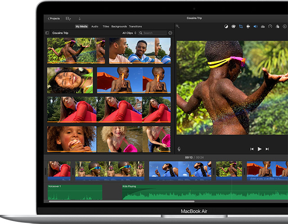Select the two smiling men clip thumbnail
288x224 pixels.
140,50
